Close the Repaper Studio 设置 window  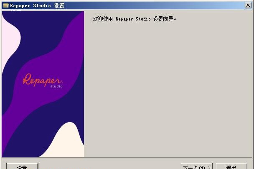click(x=248, y=5)
